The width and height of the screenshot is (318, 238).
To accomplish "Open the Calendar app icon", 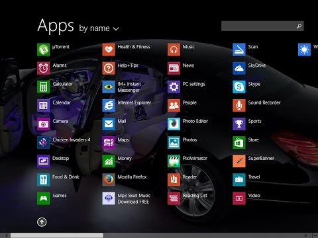I will click(x=43, y=105).
